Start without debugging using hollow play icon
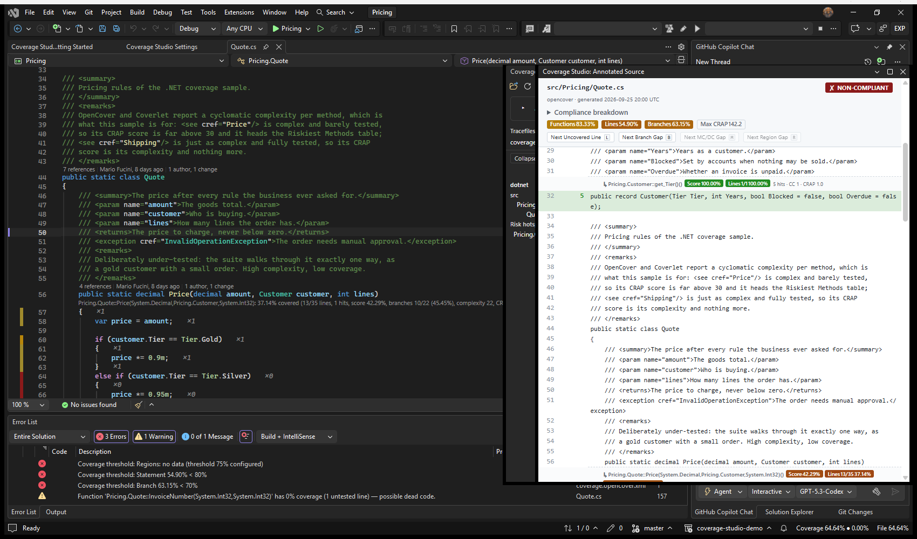Image resolution: width=917 pixels, height=539 pixels. (320, 29)
